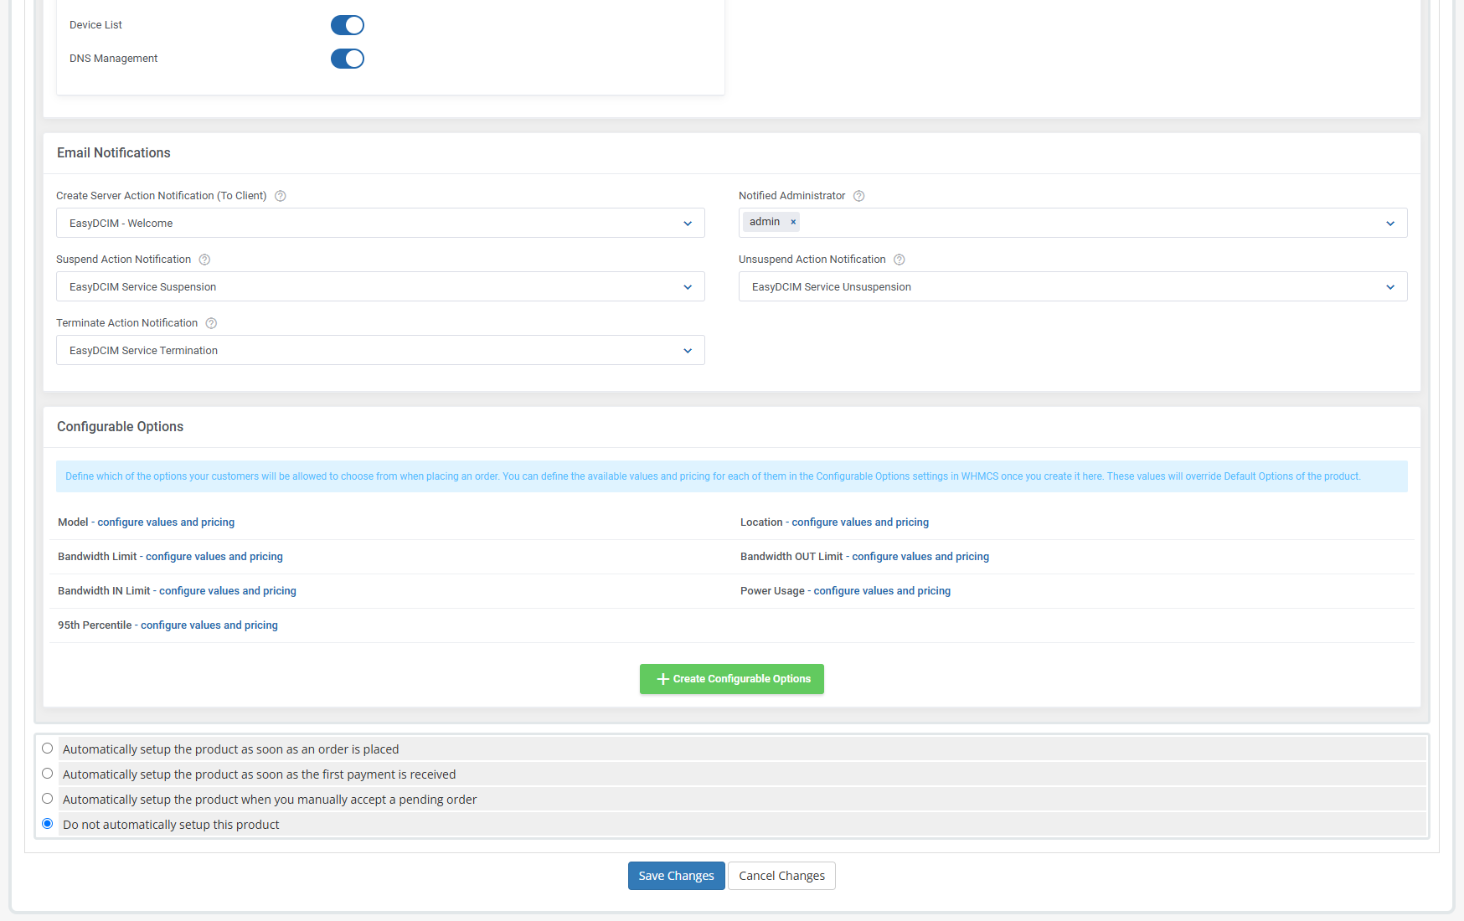Click the DNS Management label
The height and width of the screenshot is (921, 1464).
[113, 59]
